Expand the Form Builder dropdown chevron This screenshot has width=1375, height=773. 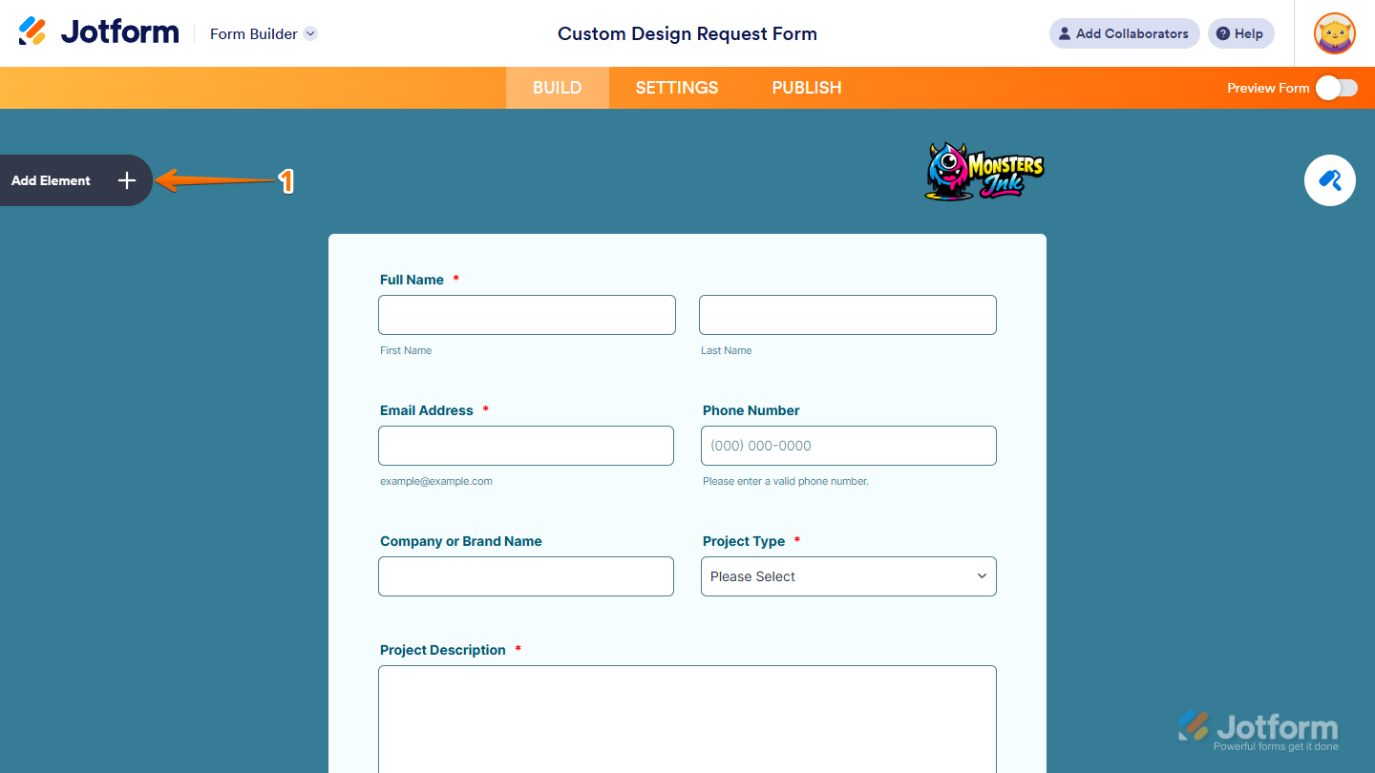point(309,33)
